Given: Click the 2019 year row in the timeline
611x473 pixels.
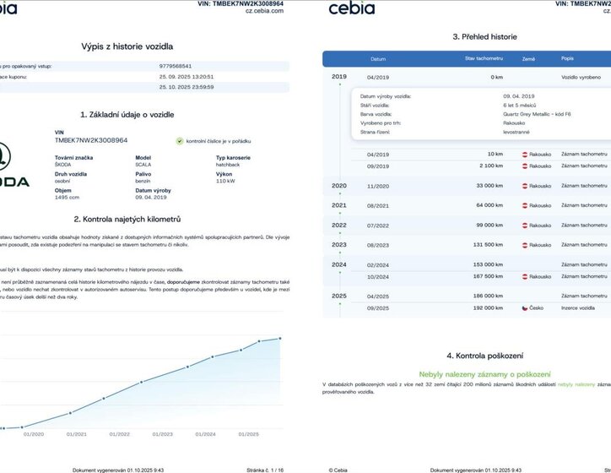Looking at the screenshot, I should (x=339, y=77).
